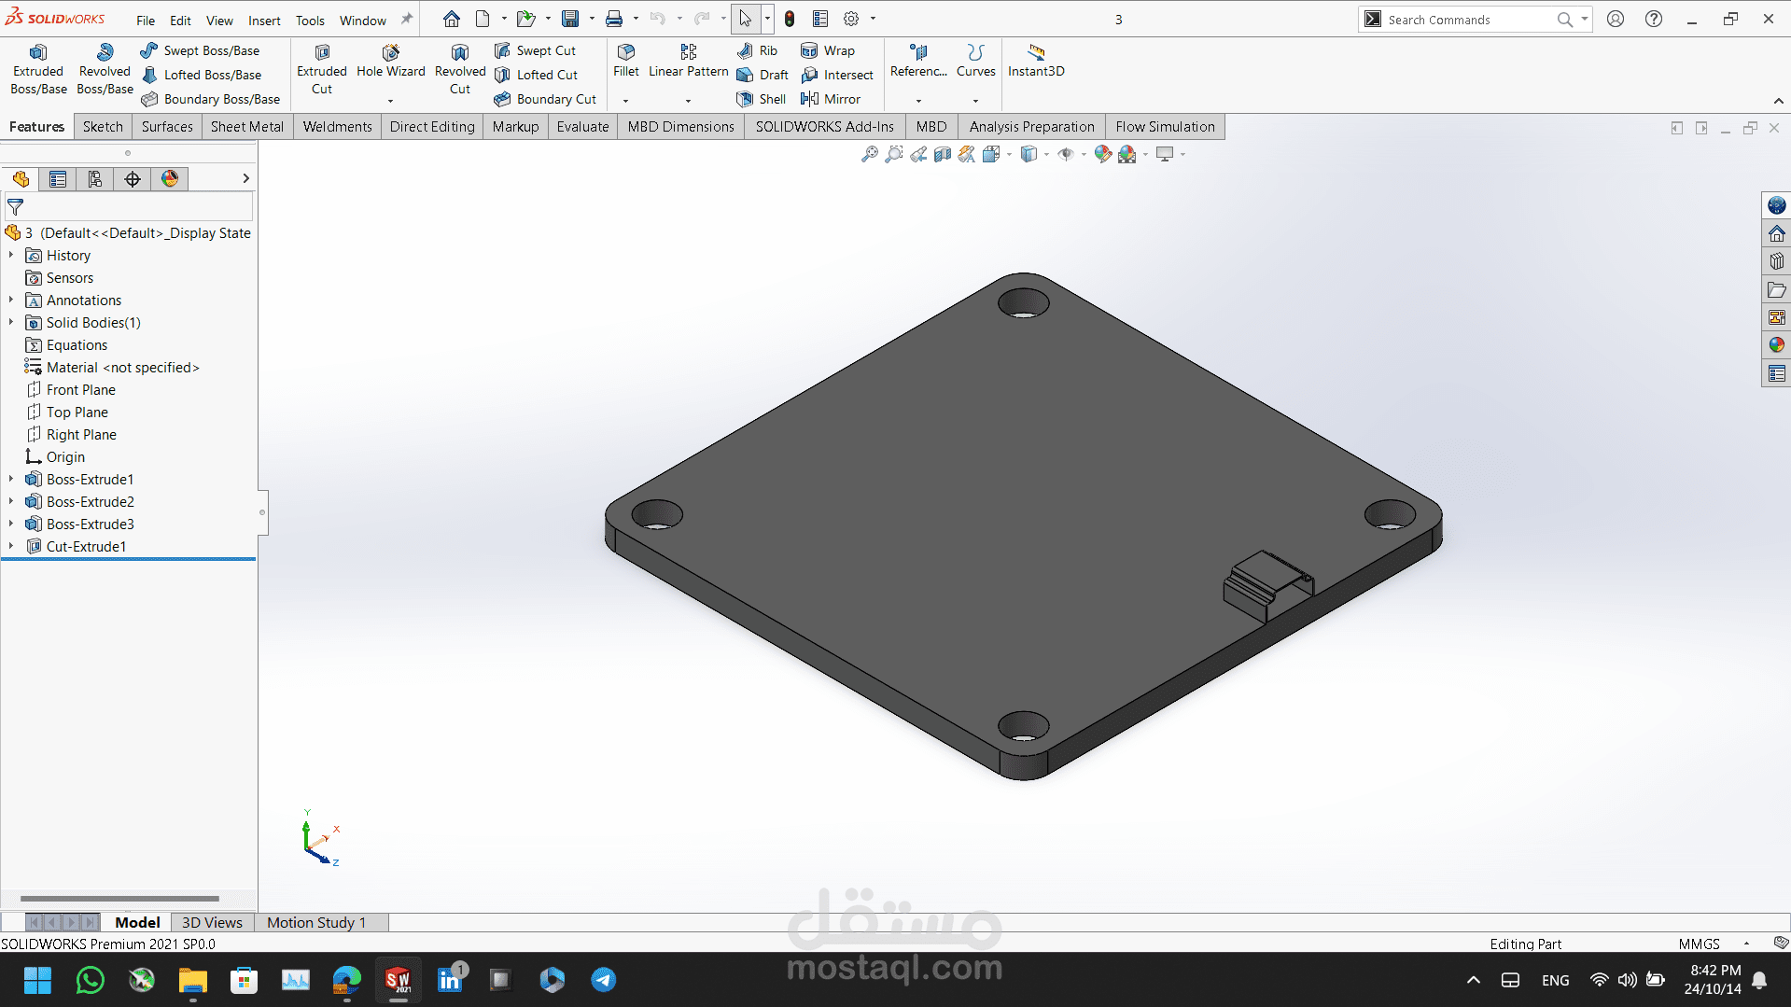Click the Boundary Cut button
The width and height of the screenshot is (1791, 1007).
pos(545,99)
